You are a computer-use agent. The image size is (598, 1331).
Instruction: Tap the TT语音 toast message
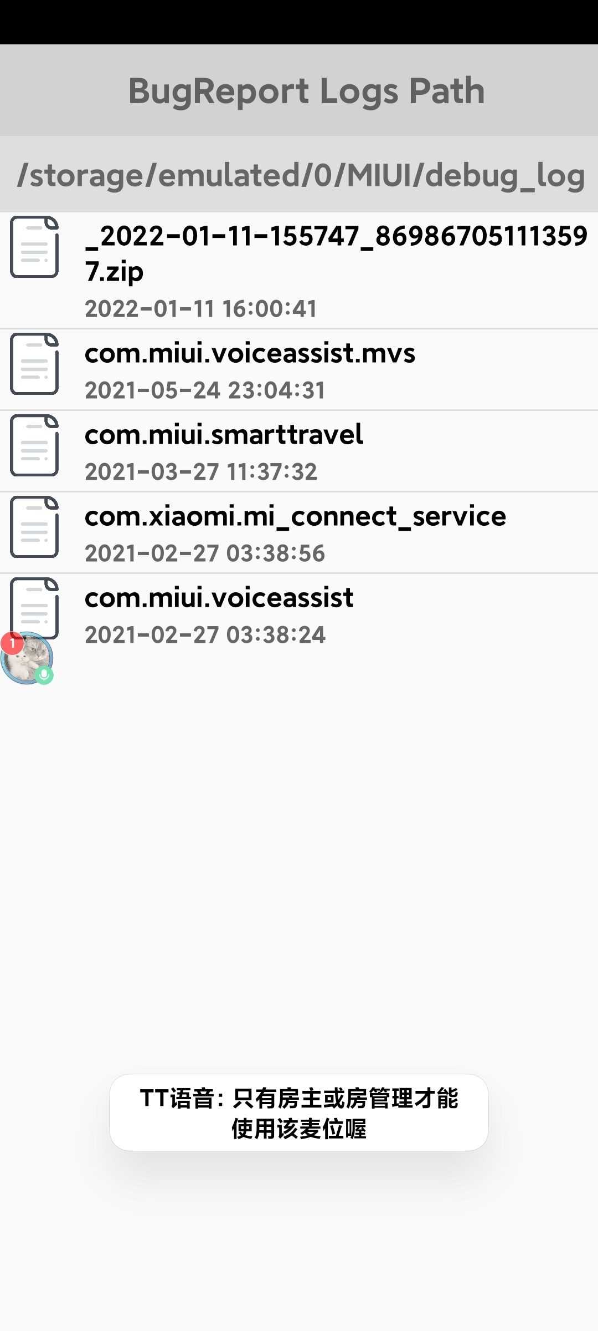tap(299, 1112)
